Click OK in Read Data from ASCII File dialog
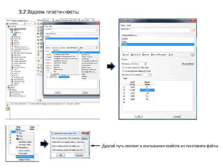This screenshot has height=166, width=222. [60, 155]
